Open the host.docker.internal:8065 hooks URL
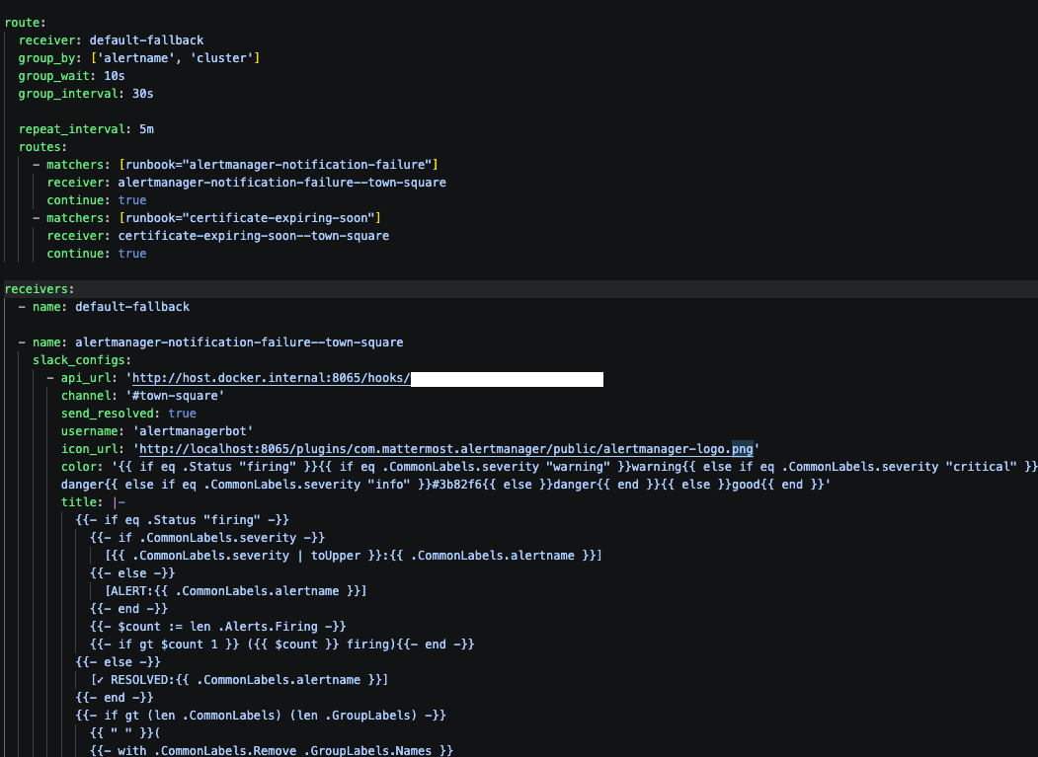Image resolution: width=1038 pixels, height=757 pixels. (271, 378)
